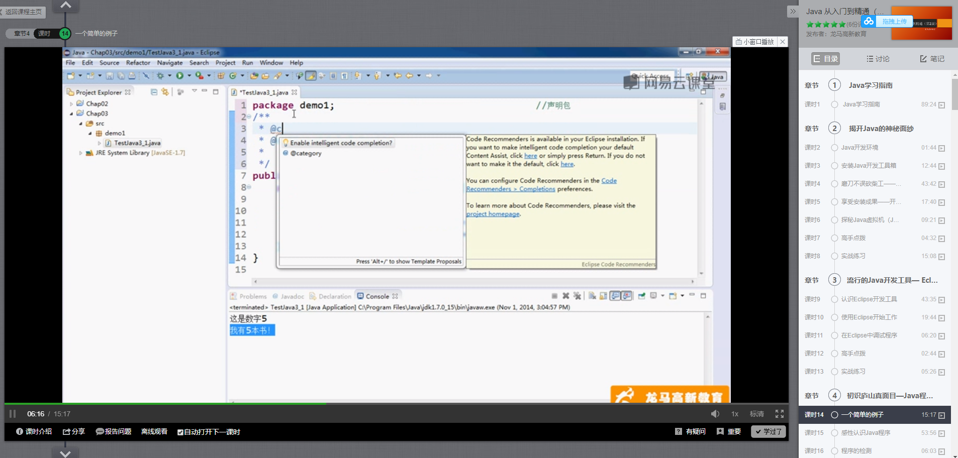
Task: Open the 标清 video quality selector
Action: pos(756,414)
